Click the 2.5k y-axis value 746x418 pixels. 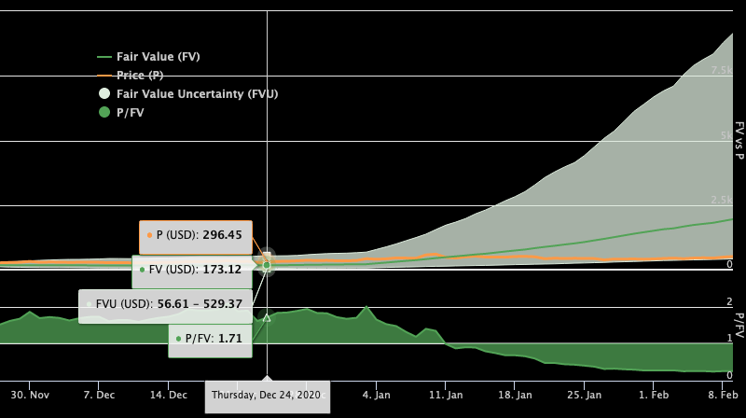722,200
